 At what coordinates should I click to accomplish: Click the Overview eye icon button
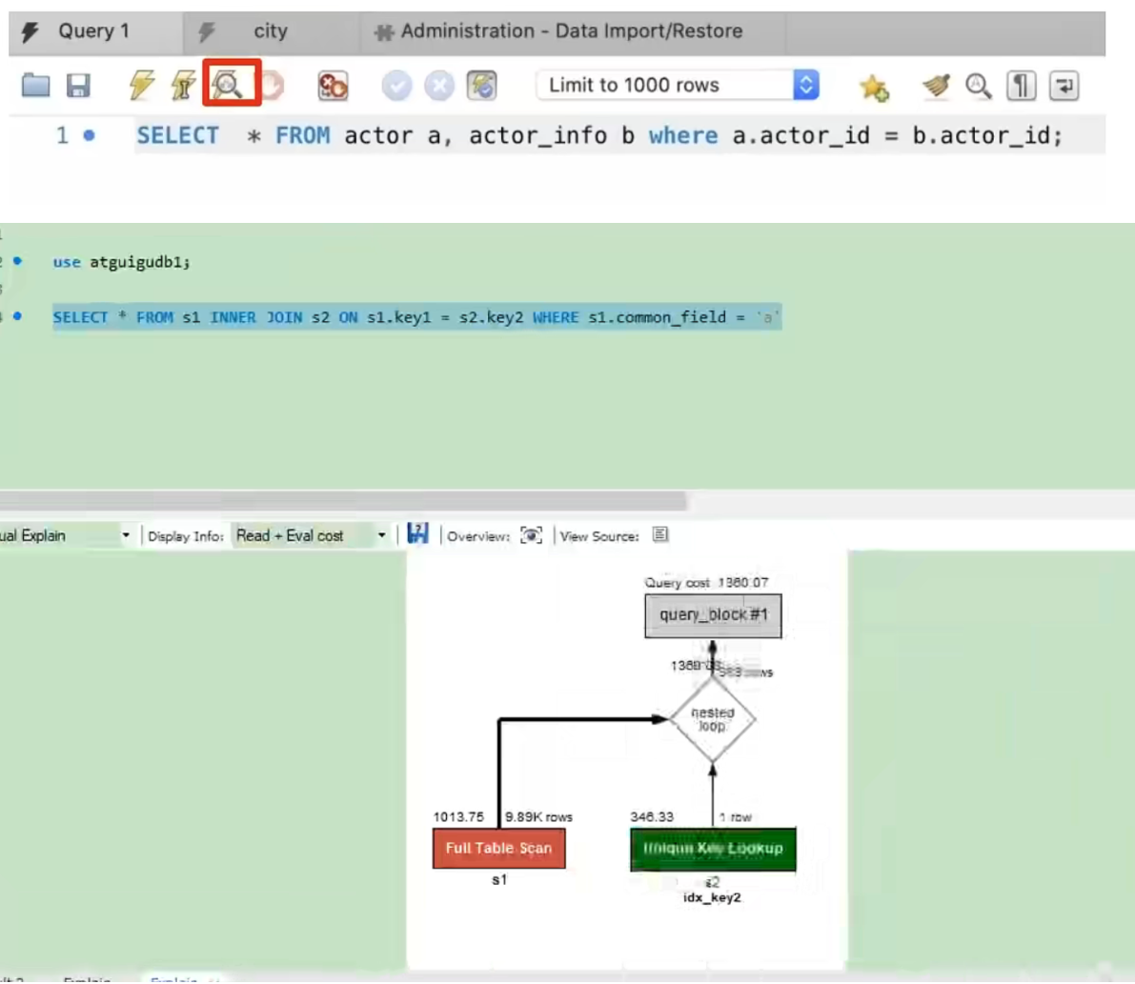pos(532,535)
